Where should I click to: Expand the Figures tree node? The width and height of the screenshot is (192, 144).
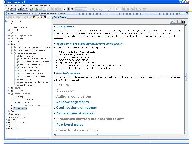coord(6,120)
